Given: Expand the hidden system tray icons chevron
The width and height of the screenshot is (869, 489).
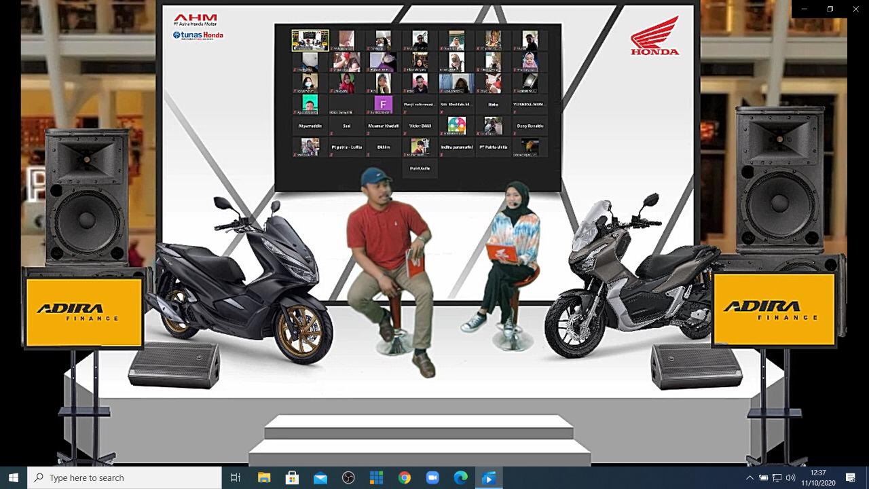Looking at the screenshot, I should pyautogui.click(x=750, y=477).
